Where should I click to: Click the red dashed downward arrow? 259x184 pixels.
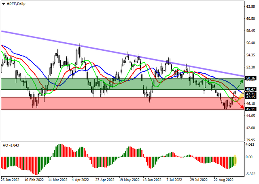pos(239,104)
